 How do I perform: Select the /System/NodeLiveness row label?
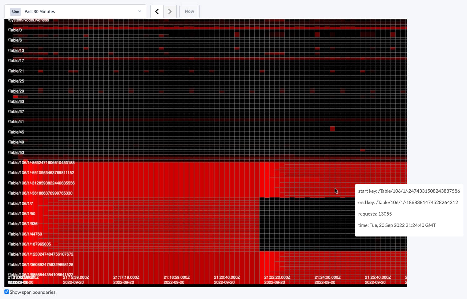pos(28,20)
